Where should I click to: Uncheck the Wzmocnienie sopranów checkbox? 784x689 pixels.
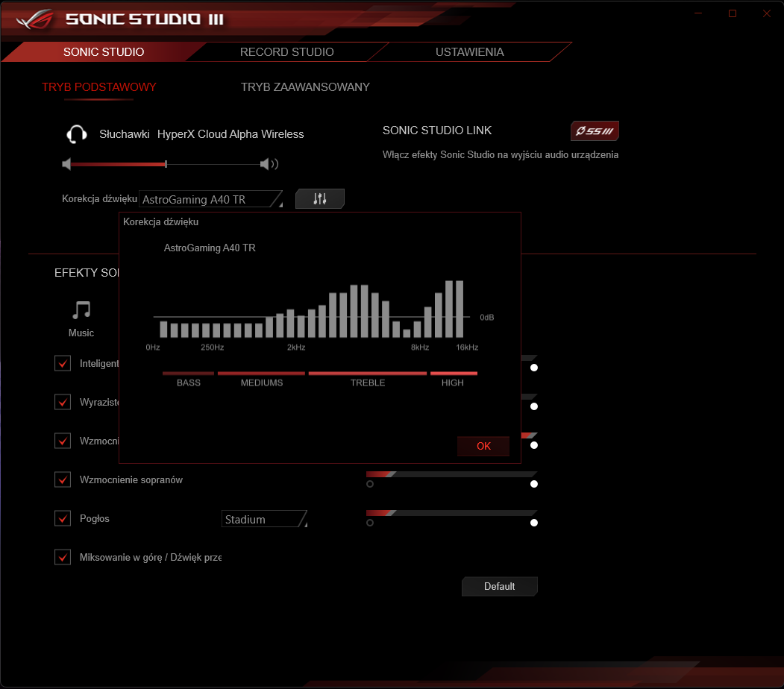(x=63, y=479)
